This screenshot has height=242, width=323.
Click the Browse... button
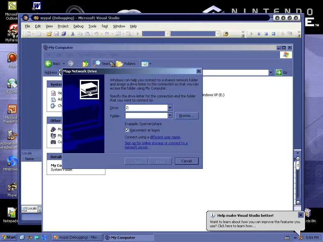(x=187, y=116)
